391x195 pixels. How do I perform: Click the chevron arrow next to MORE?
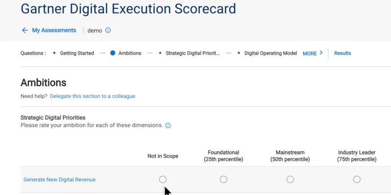(x=321, y=53)
